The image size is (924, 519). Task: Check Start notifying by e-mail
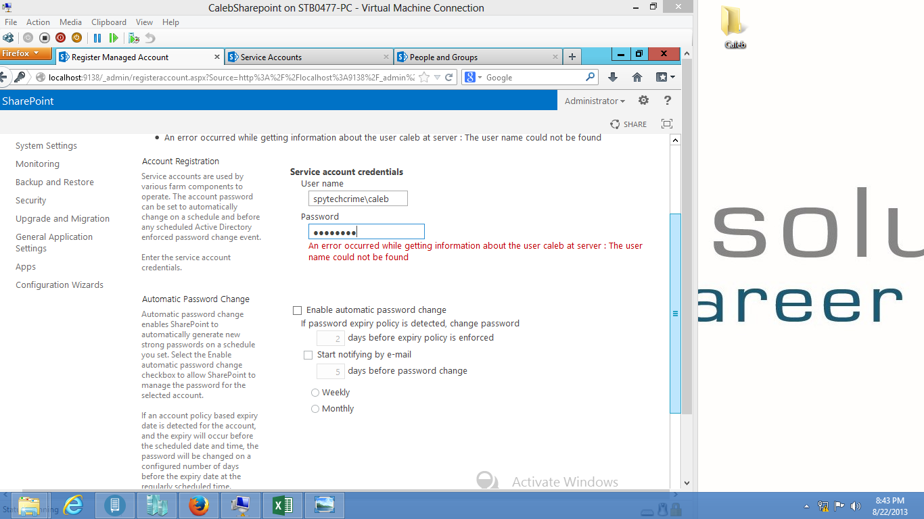pos(308,355)
